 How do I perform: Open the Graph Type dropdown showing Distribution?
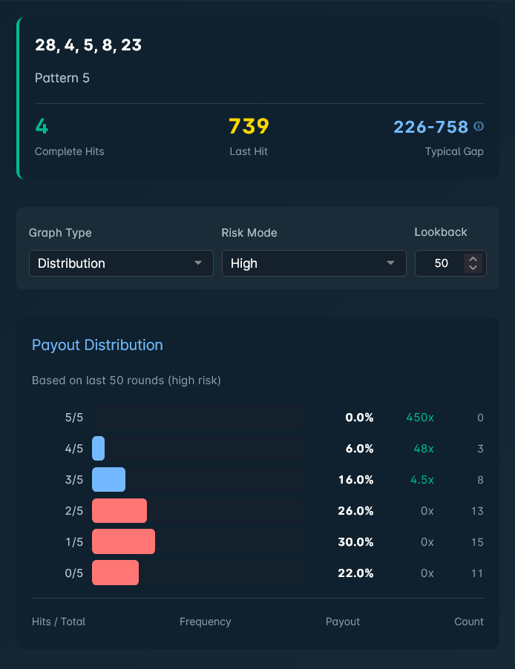coord(121,263)
